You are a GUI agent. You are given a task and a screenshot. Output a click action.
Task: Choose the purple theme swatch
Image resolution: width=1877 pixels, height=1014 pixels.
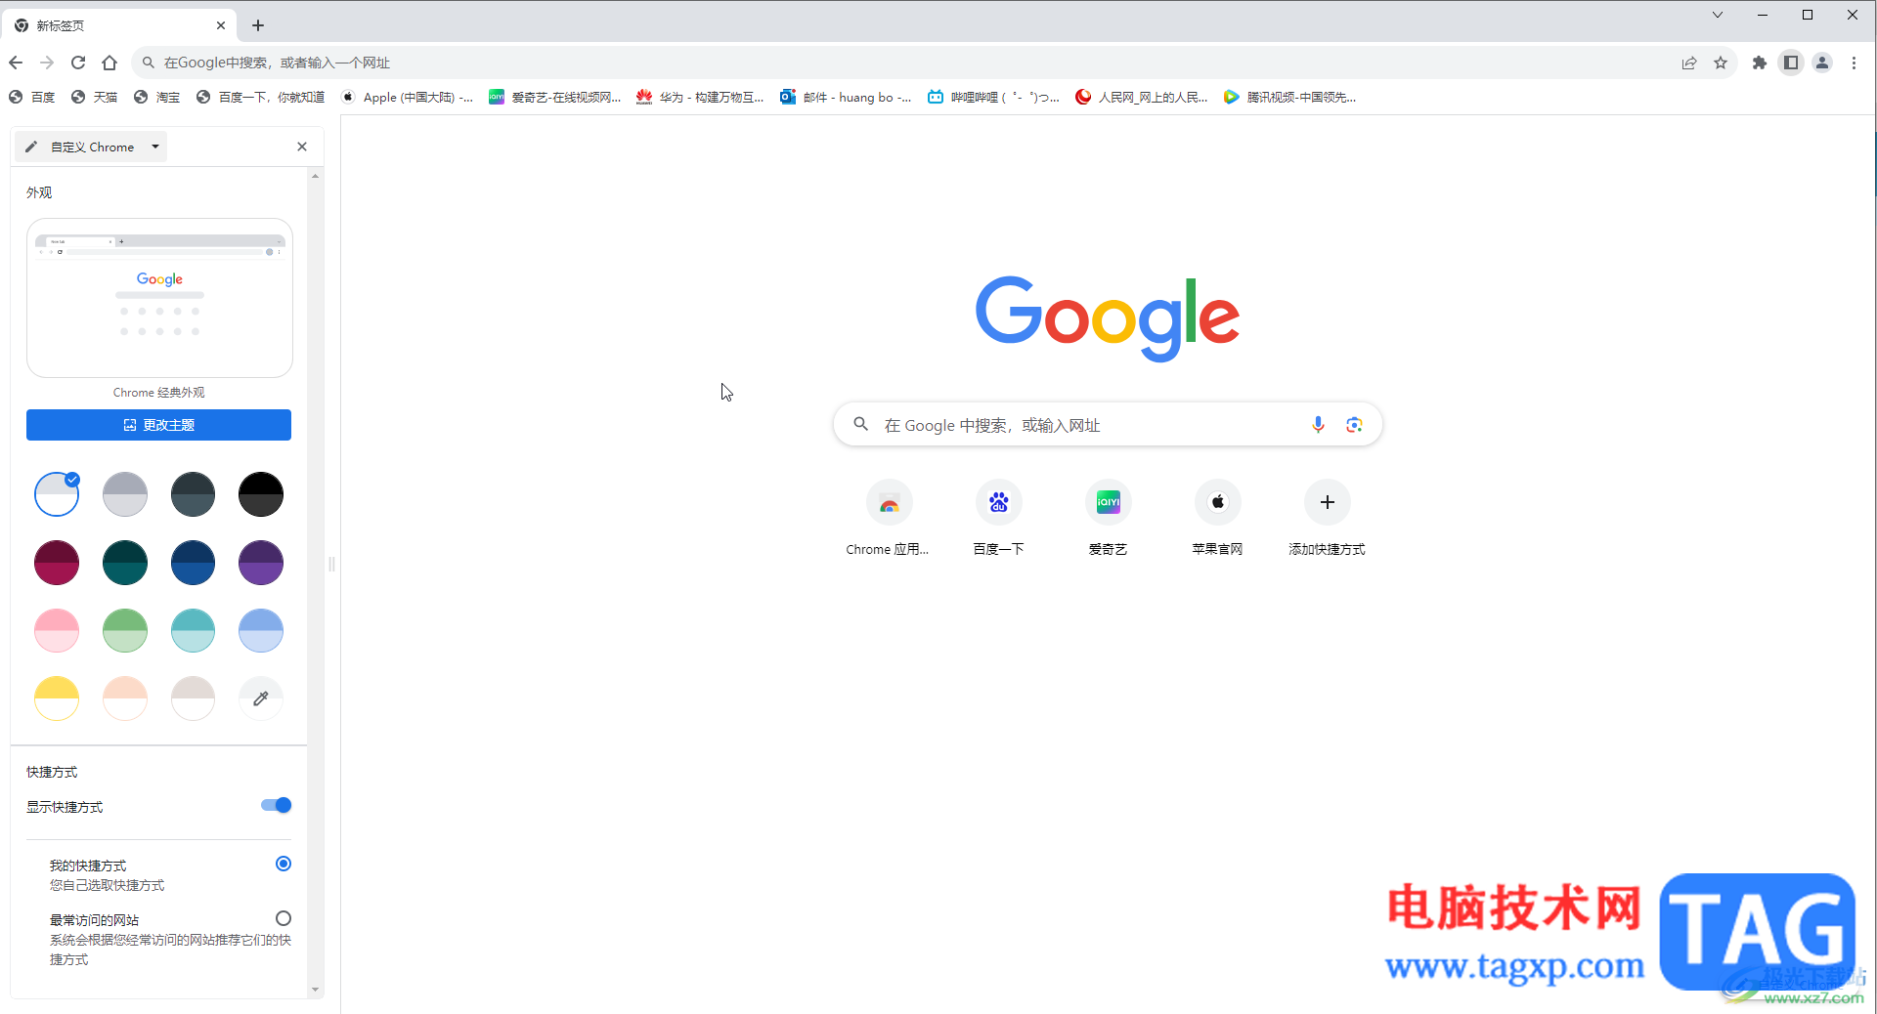pos(261,563)
